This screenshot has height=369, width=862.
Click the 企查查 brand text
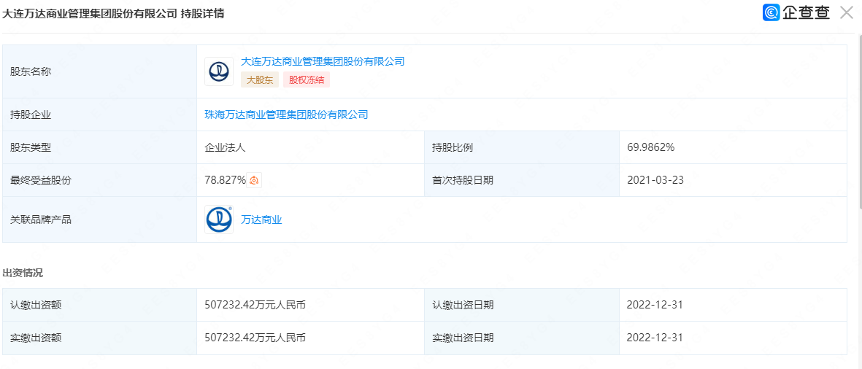pyautogui.click(x=807, y=12)
